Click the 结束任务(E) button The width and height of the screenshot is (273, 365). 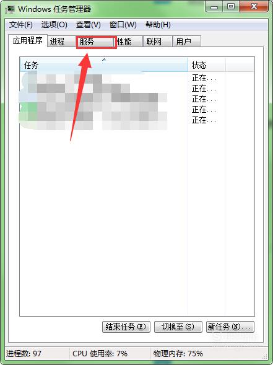click(126, 327)
